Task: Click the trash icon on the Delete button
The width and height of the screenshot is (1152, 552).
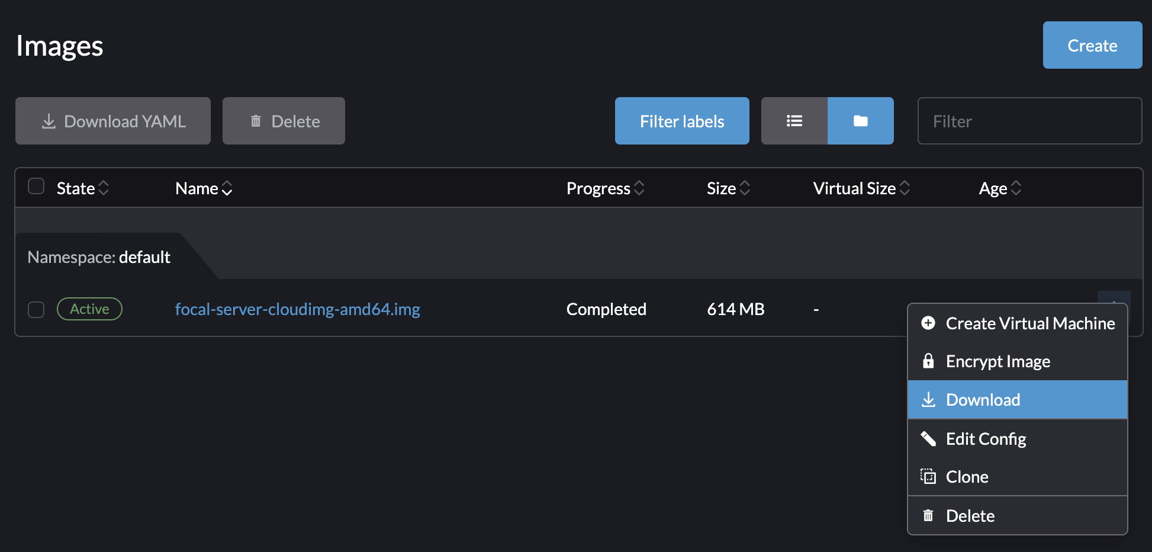Action: pyautogui.click(x=256, y=121)
